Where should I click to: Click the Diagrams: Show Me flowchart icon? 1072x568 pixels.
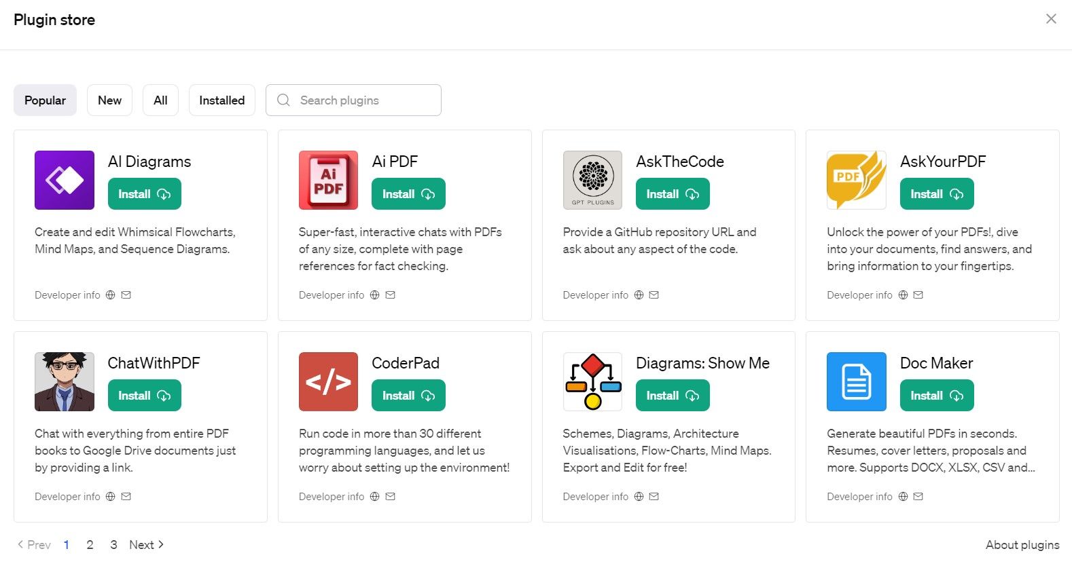click(x=592, y=381)
